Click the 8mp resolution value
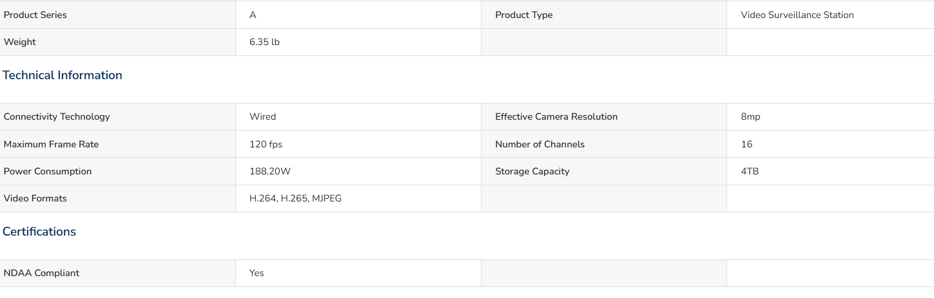The image size is (934, 298). (x=750, y=116)
